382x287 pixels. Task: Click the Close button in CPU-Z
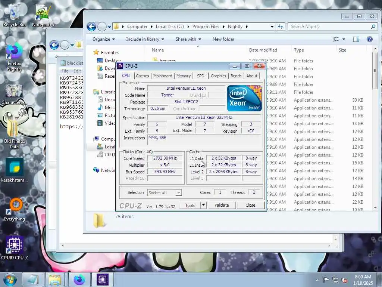click(250, 205)
